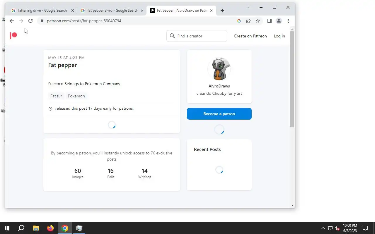Viewport: 375px width, 234px height.
Task: Open the browser side panel icon
Action: pyautogui.click(x=270, y=21)
